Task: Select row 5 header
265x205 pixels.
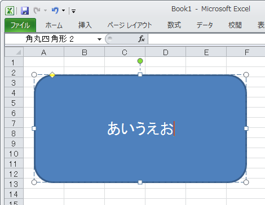Action: click(x=14, y=102)
